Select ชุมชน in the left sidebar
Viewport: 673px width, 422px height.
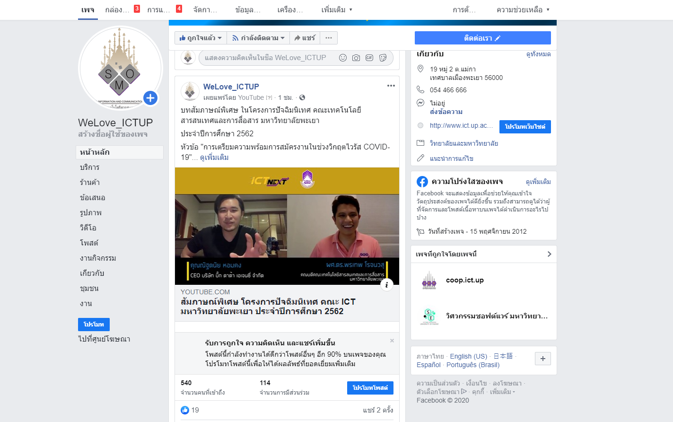pyautogui.click(x=89, y=288)
